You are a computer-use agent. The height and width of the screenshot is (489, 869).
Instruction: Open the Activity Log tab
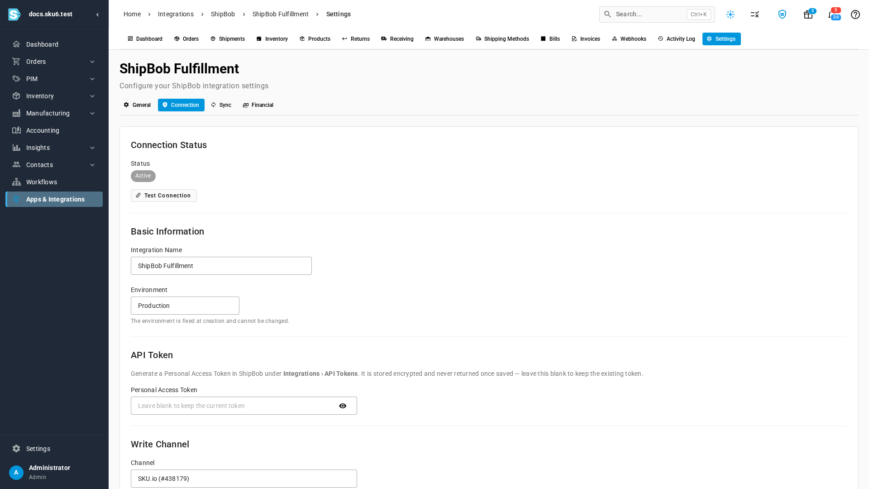tap(677, 39)
